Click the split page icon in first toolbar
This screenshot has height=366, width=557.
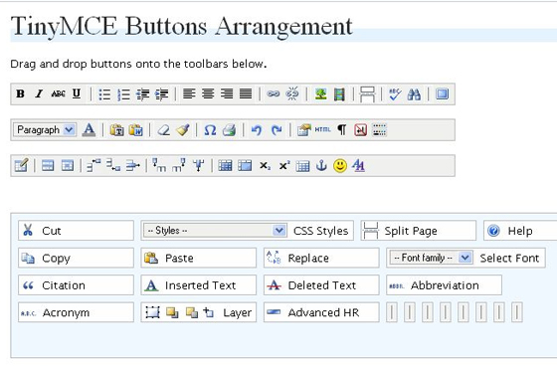(367, 94)
